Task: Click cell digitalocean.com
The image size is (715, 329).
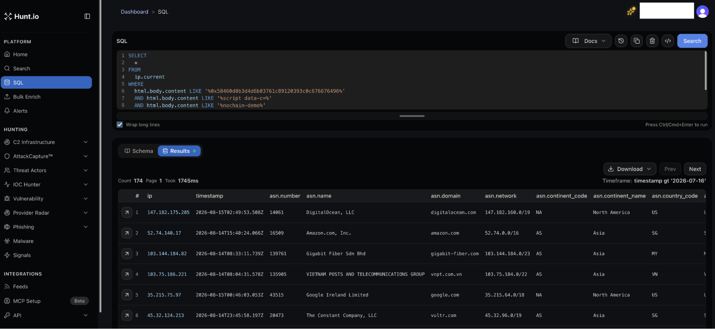Action: [x=453, y=212]
